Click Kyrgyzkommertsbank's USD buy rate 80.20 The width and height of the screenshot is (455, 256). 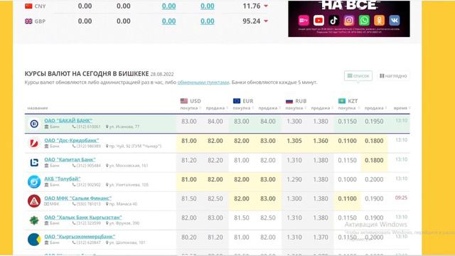(189, 237)
